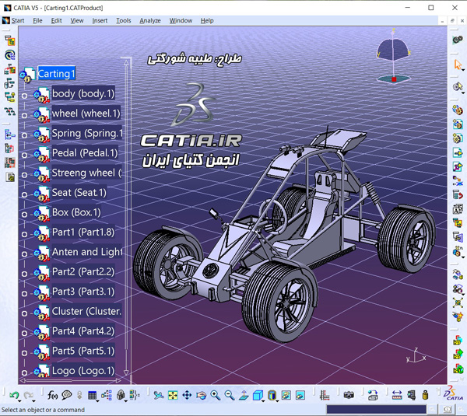This screenshot has height=416, width=467.
Task: Select the Carting1 root product
Action: [57, 74]
